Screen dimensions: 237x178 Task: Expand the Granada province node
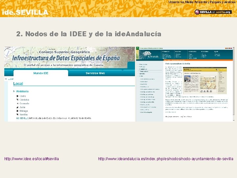[17, 104]
